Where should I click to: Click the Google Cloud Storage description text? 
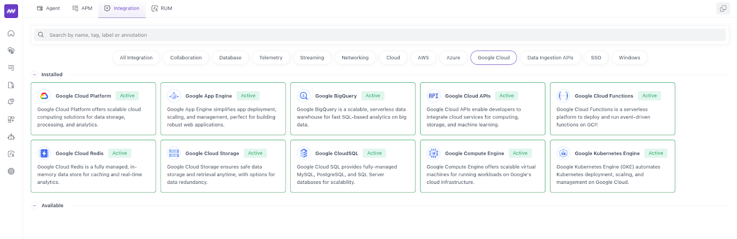[x=221, y=175]
